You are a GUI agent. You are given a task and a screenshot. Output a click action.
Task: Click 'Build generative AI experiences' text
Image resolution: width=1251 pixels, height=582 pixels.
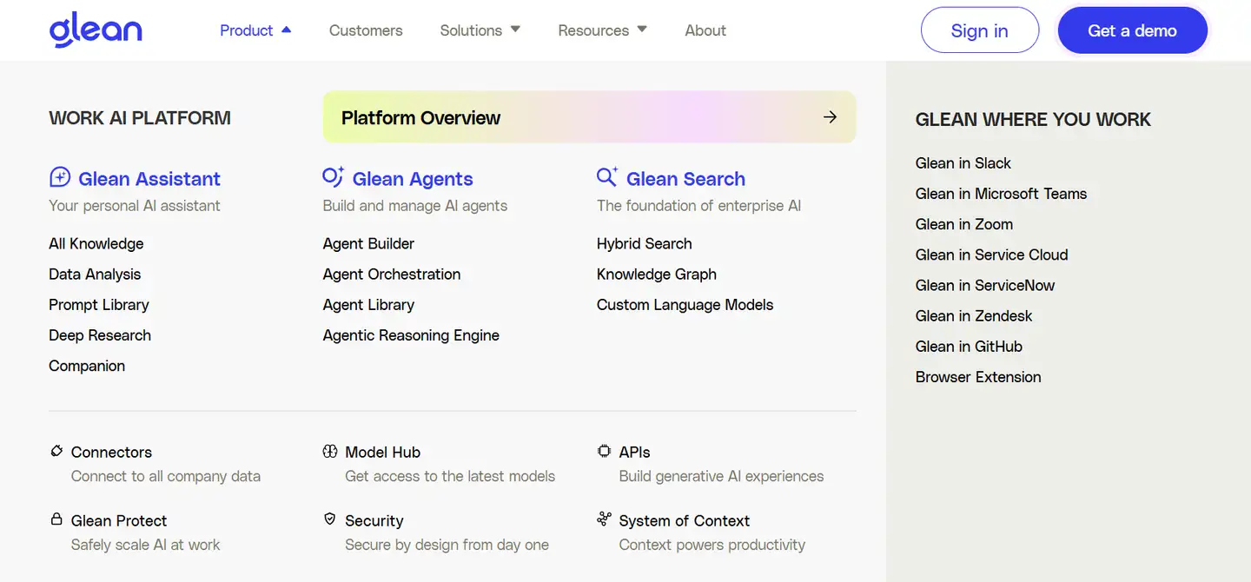pyautogui.click(x=721, y=476)
